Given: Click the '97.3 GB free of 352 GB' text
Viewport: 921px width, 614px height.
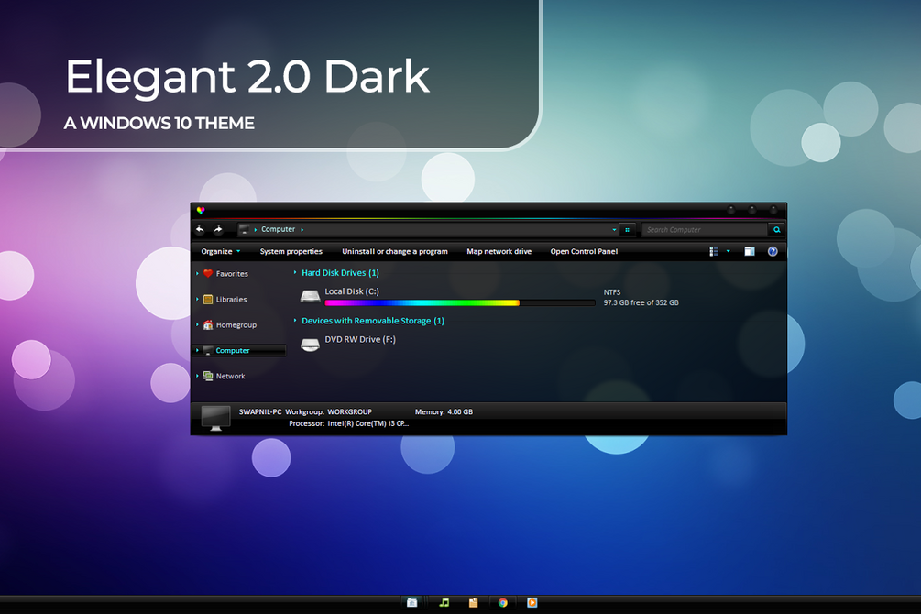Looking at the screenshot, I should pos(641,302).
